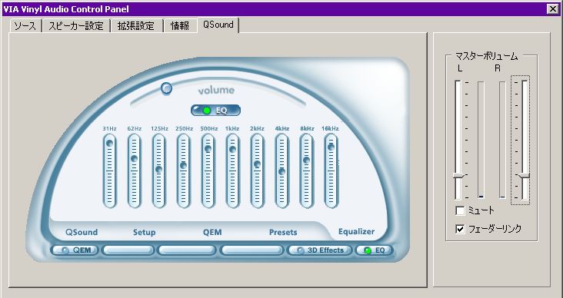
Task: Click the 16kHz equalizer slider knob
Action: pyautogui.click(x=331, y=147)
